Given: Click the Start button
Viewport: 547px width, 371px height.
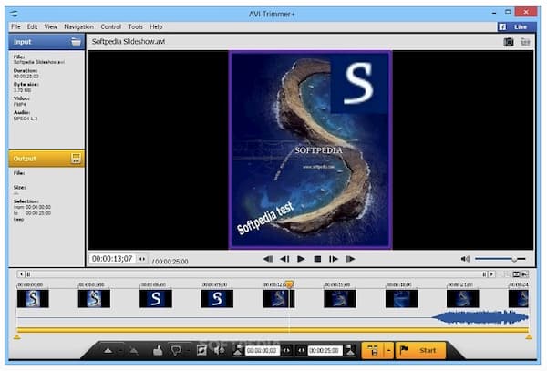Looking at the screenshot, I should pyautogui.click(x=420, y=350).
